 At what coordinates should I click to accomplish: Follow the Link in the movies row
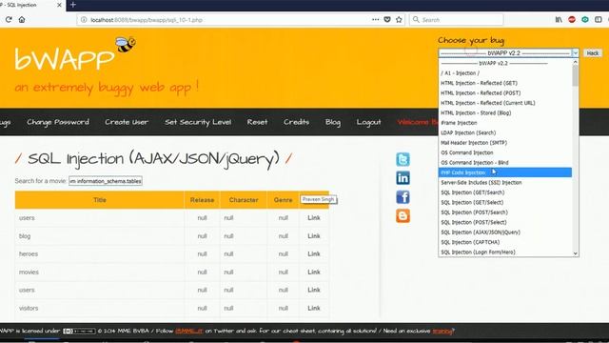click(314, 272)
